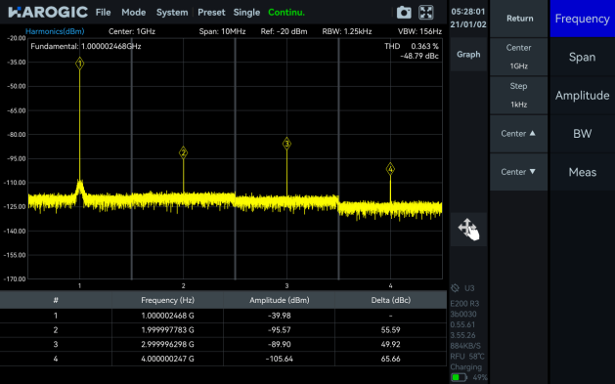The height and width of the screenshot is (384, 615).
Task: Click the Return button
Action: tap(519, 19)
